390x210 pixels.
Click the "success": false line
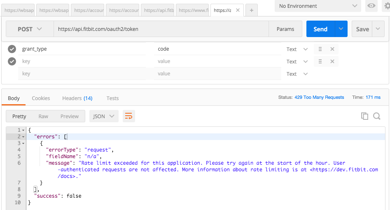pos(58,196)
